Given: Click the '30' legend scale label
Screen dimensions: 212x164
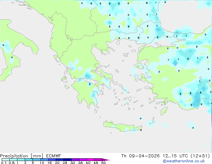Looking at the screenshot, I should point(73,163).
